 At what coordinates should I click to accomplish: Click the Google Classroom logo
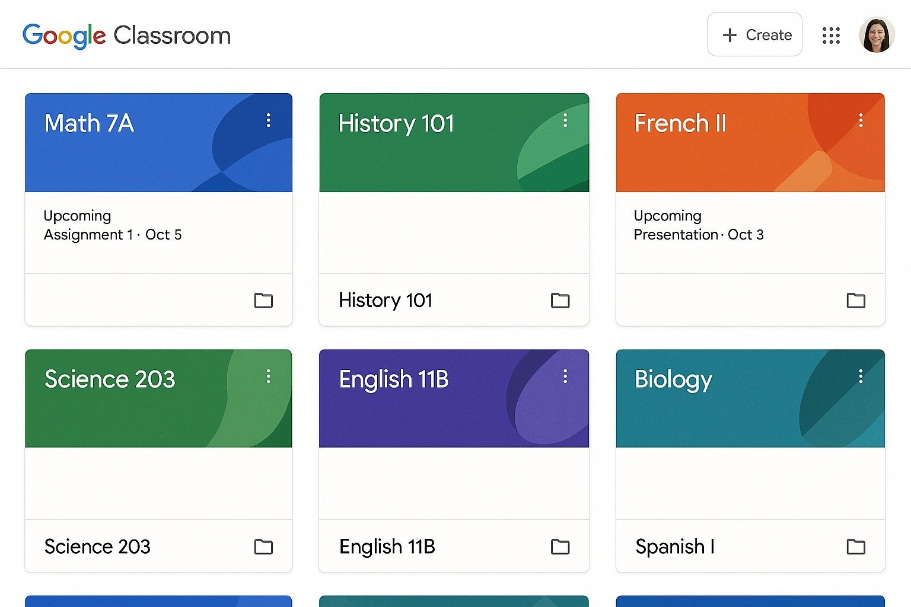click(126, 36)
